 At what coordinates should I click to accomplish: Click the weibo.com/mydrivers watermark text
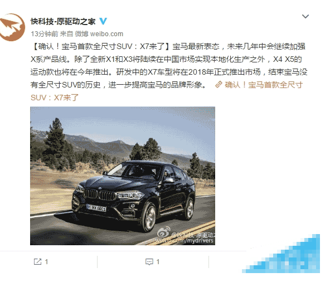click(185, 241)
